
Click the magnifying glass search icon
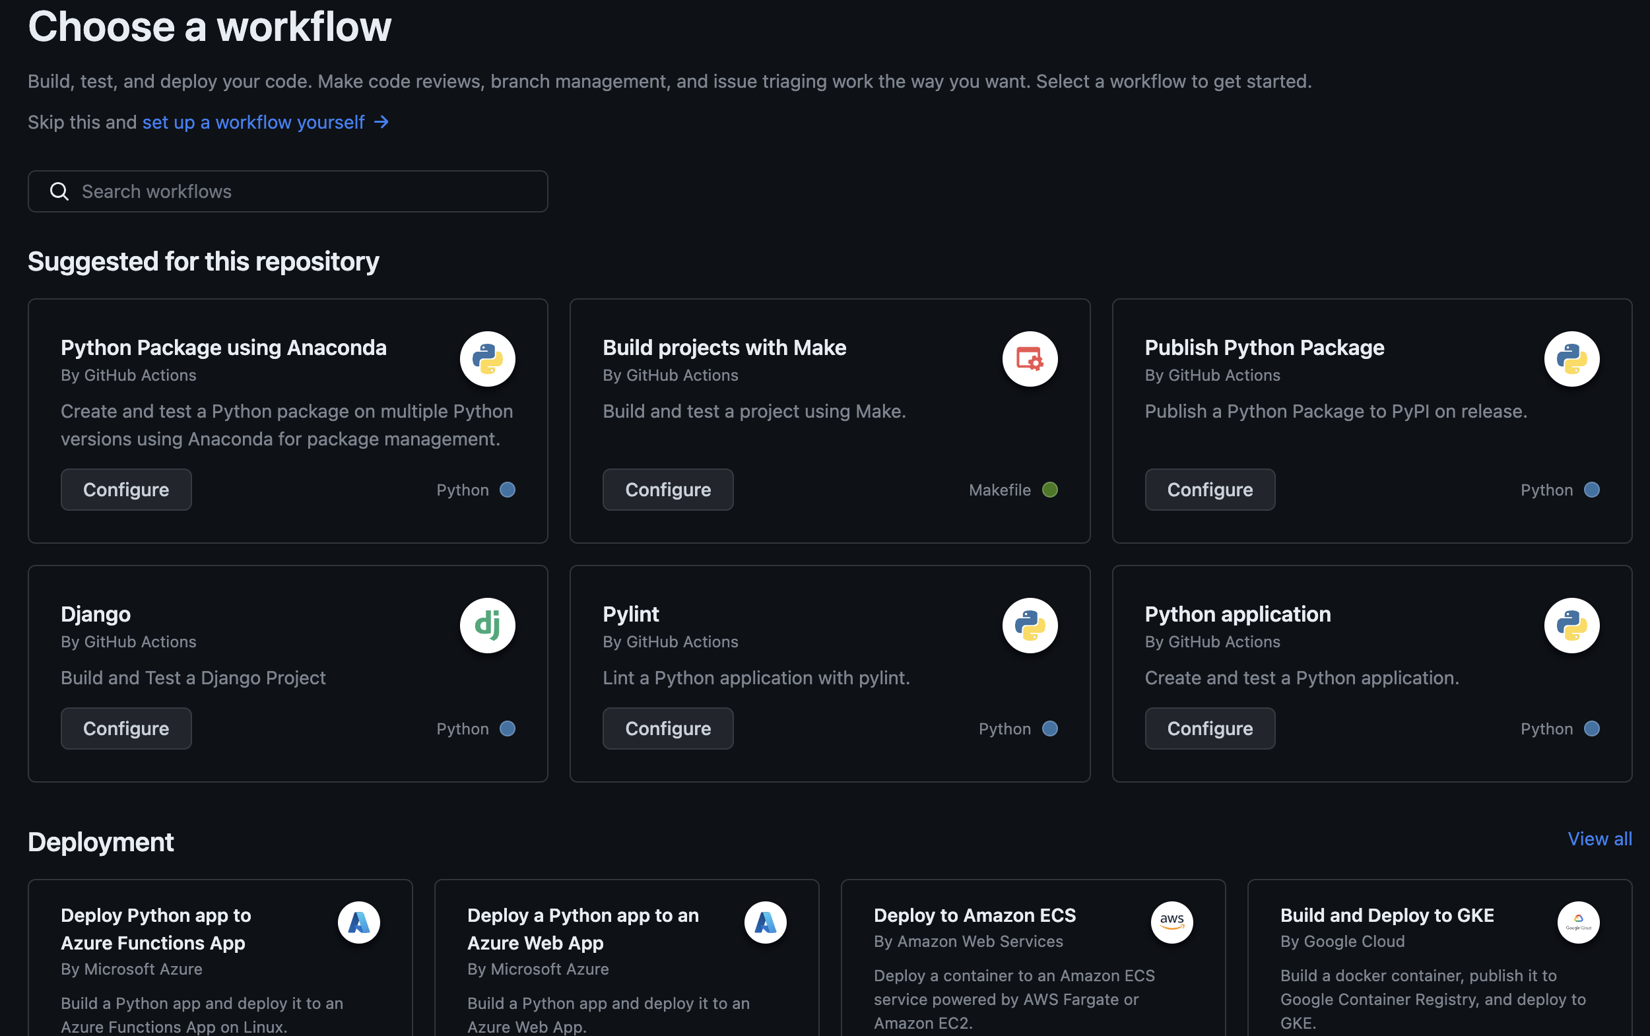59,191
